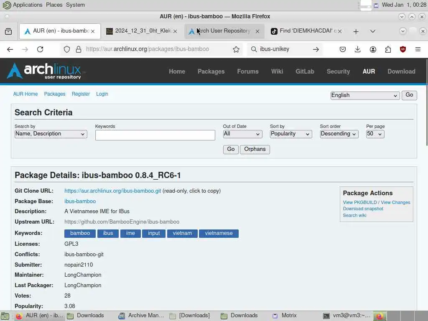428x321 pixels.
Task: Open the View Changes link
Action: pos(395,202)
